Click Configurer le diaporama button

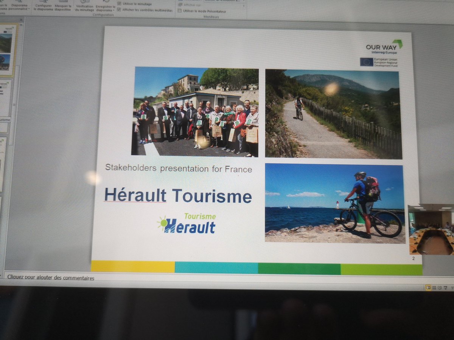pos(43,5)
